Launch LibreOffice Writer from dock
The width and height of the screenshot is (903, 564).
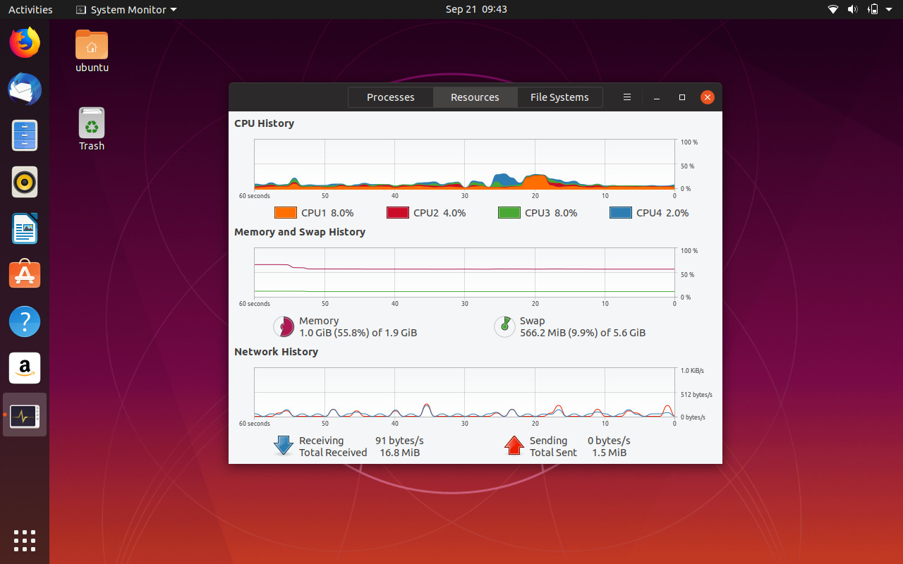tap(24, 228)
